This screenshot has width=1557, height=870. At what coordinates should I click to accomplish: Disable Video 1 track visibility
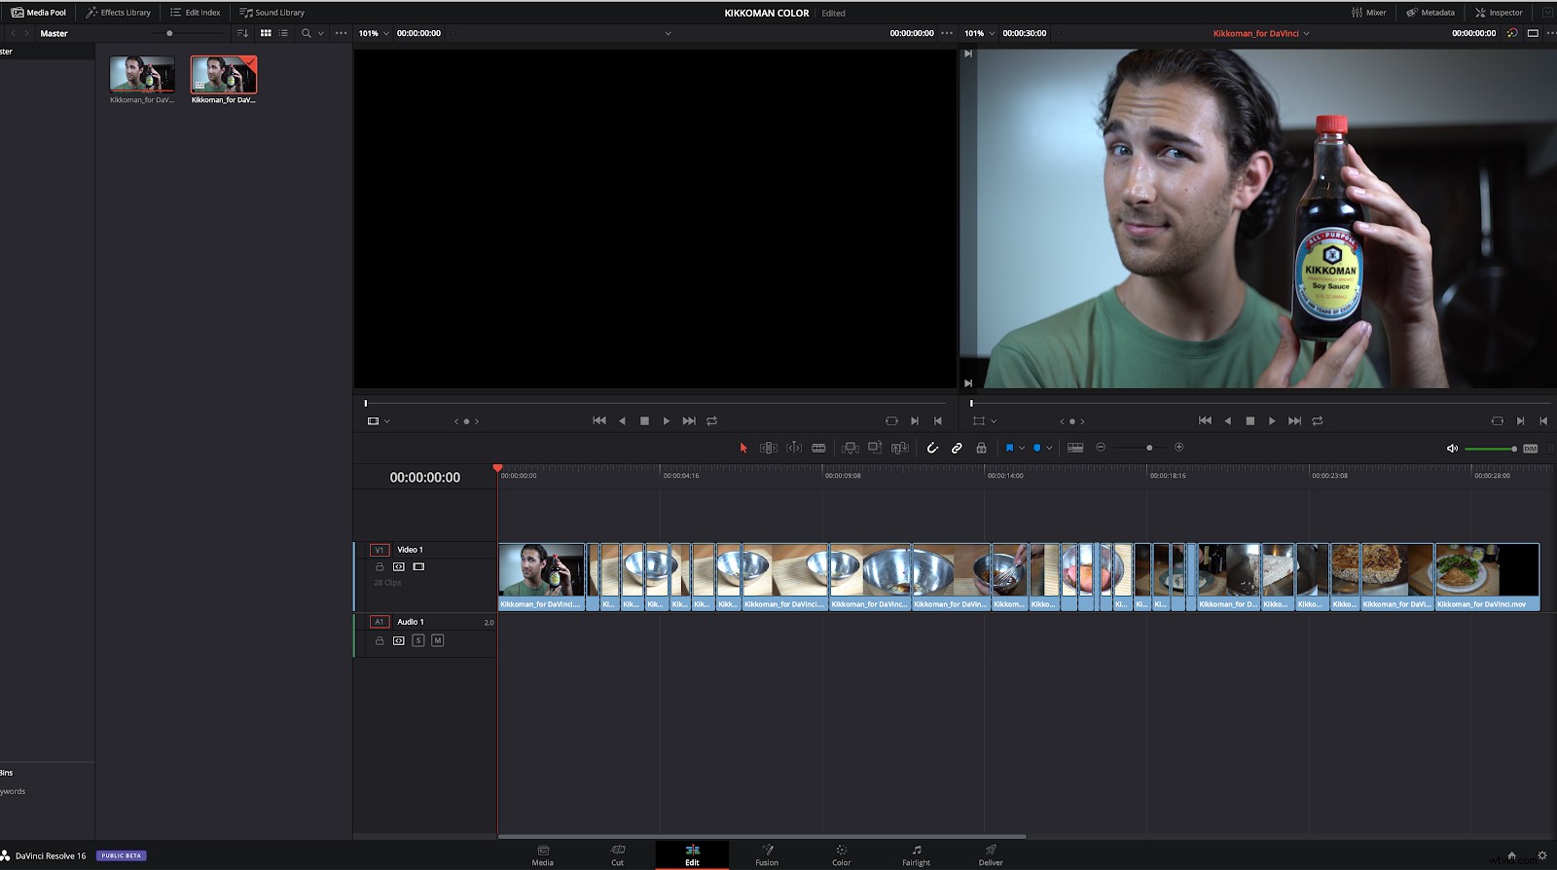point(418,566)
